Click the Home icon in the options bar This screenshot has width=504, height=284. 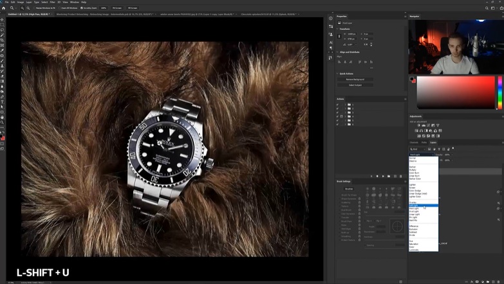pos(3,8)
